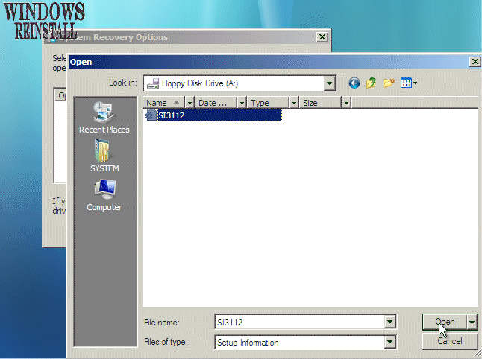Expand the Files of type dropdown
Image resolution: width=482 pixels, height=359 pixels.
click(x=389, y=343)
